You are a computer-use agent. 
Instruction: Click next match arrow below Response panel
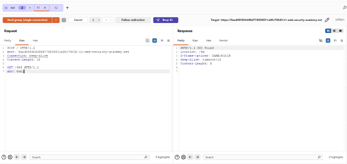point(198,157)
